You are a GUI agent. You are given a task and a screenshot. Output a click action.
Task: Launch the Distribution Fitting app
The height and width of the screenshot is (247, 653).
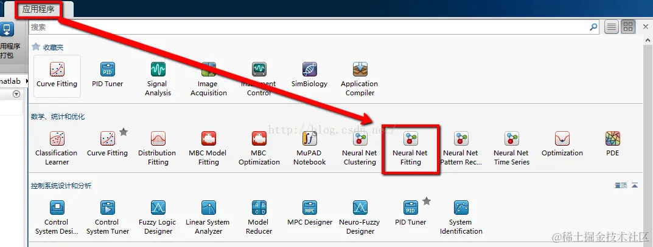point(158,148)
